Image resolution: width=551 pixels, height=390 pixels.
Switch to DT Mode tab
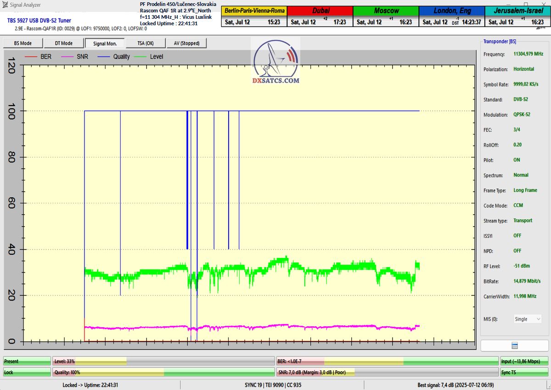tap(63, 43)
